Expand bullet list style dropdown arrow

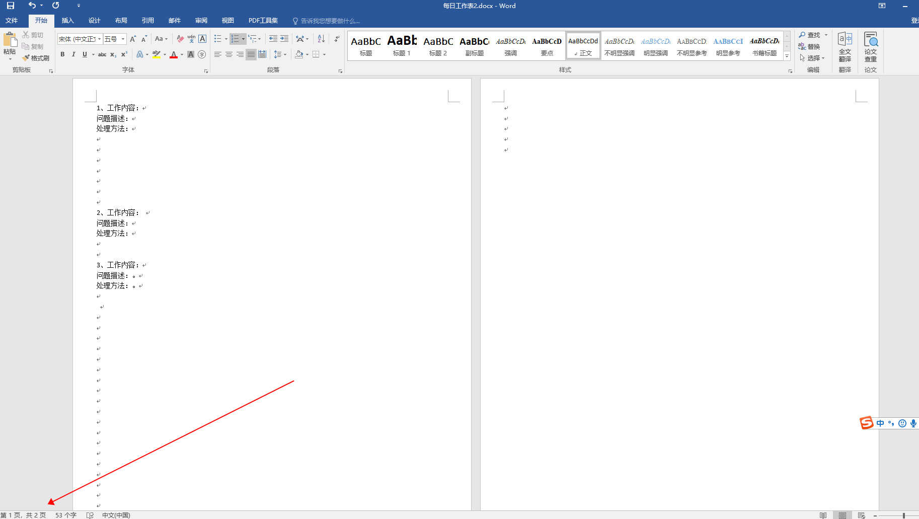coord(226,39)
